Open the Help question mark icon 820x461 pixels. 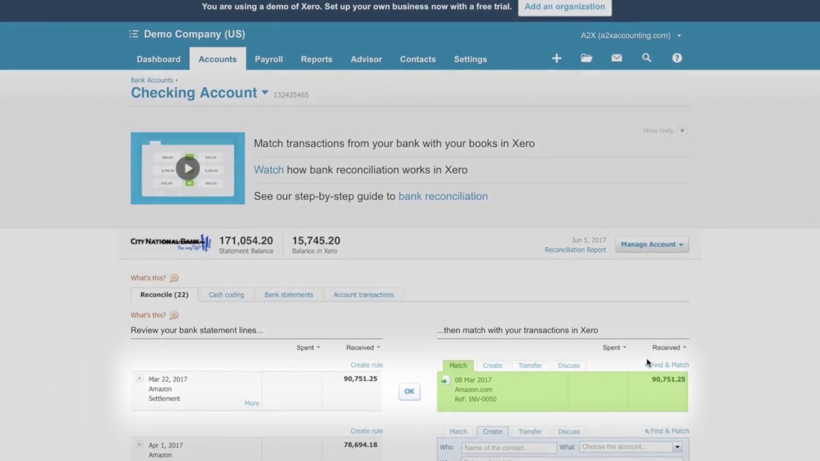click(676, 58)
